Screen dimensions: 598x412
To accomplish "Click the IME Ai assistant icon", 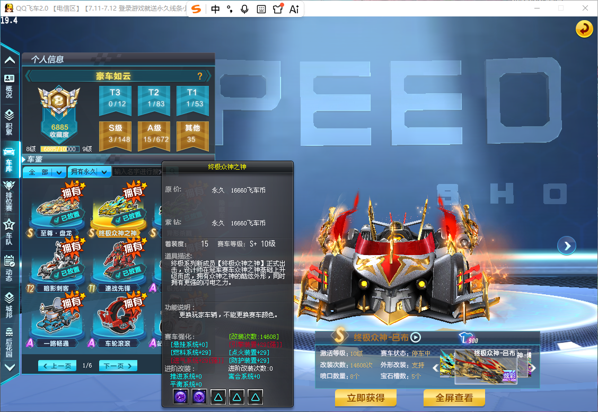I will pos(294,9).
